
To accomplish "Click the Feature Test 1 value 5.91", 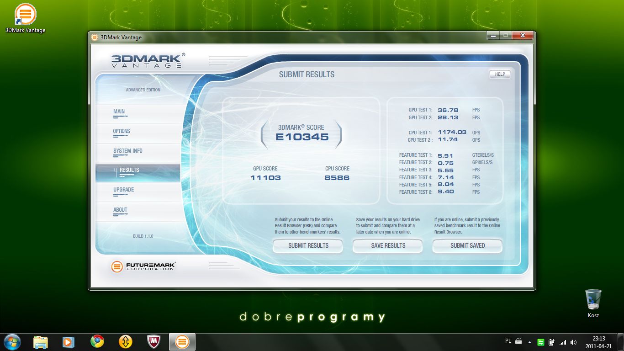I will 445,155.
